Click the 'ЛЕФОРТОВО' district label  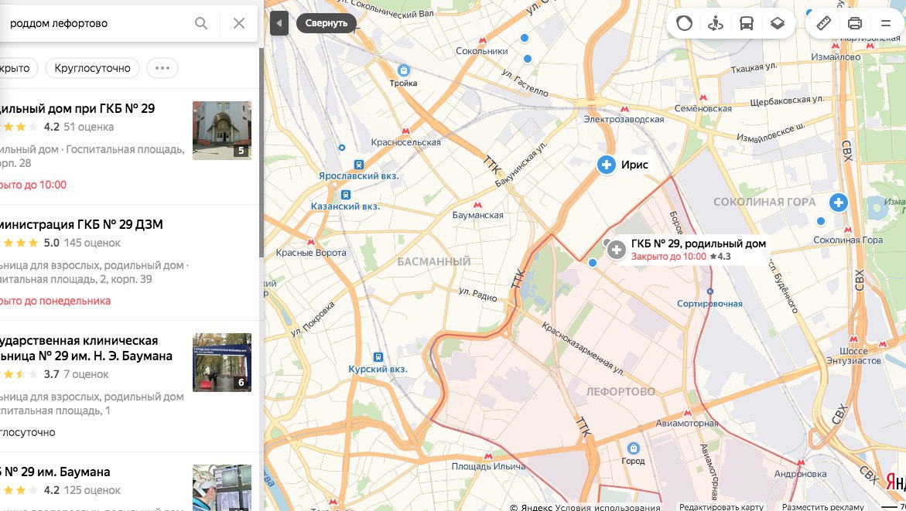[621, 391]
